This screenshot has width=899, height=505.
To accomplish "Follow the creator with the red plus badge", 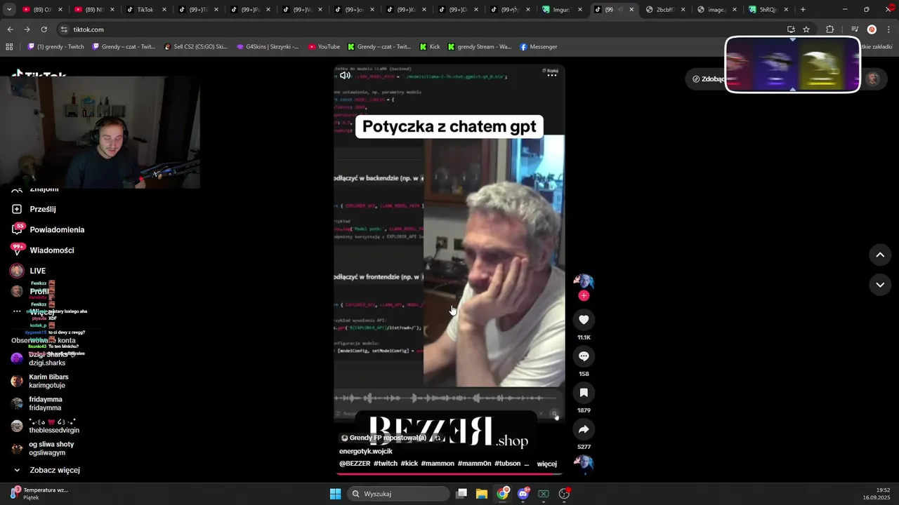I will 584,296.
